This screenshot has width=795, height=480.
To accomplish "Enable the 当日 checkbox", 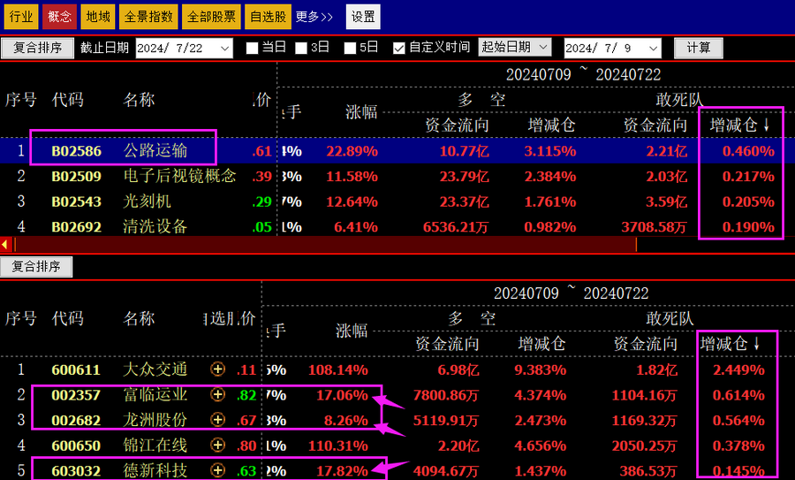I will coord(252,48).
